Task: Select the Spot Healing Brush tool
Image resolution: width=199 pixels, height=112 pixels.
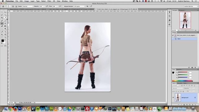Action: click(2, 21)
